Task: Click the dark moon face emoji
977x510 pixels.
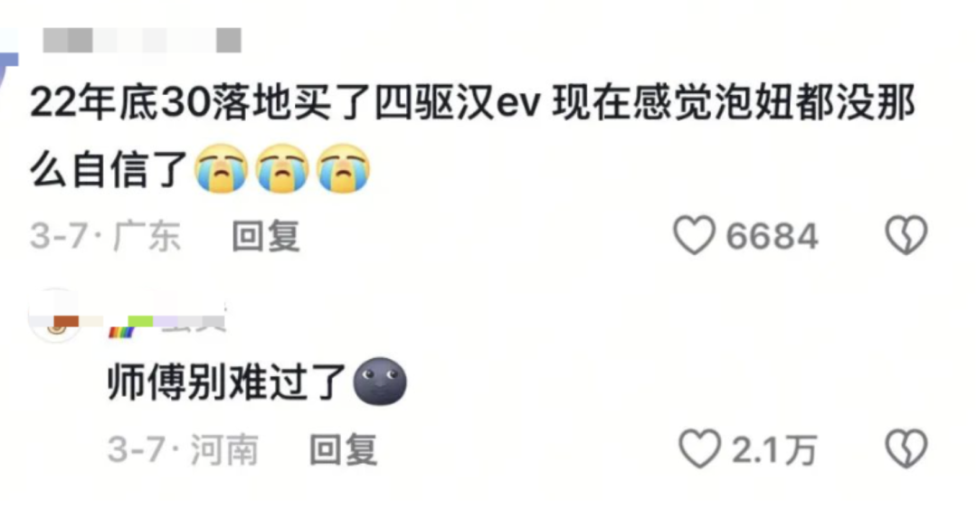Action: (x=380, y=381)
